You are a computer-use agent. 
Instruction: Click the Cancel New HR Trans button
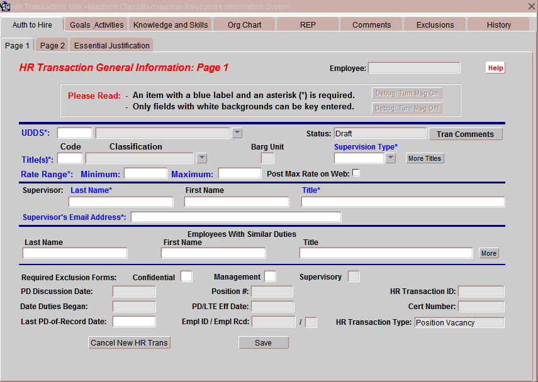(x=130, y=342)
